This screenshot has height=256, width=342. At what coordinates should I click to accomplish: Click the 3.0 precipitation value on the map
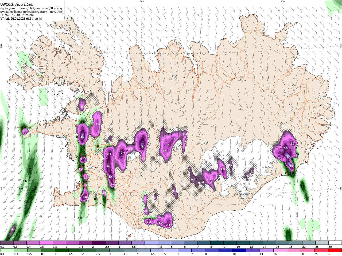pos(82,159)
